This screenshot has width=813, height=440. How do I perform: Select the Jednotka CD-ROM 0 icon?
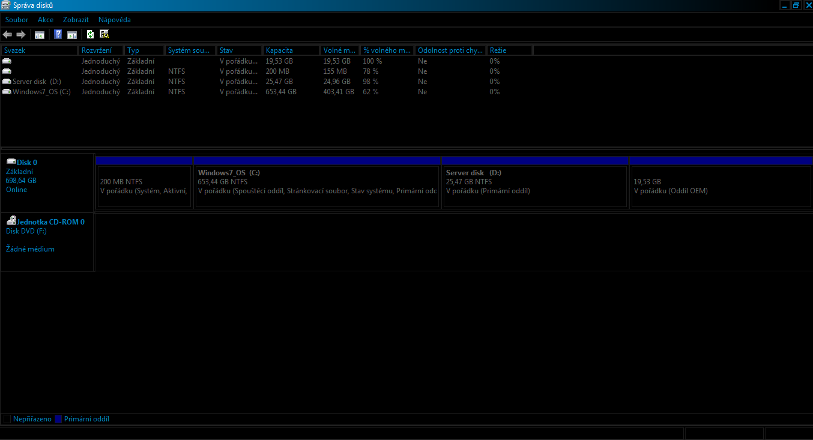click(11, 221)
